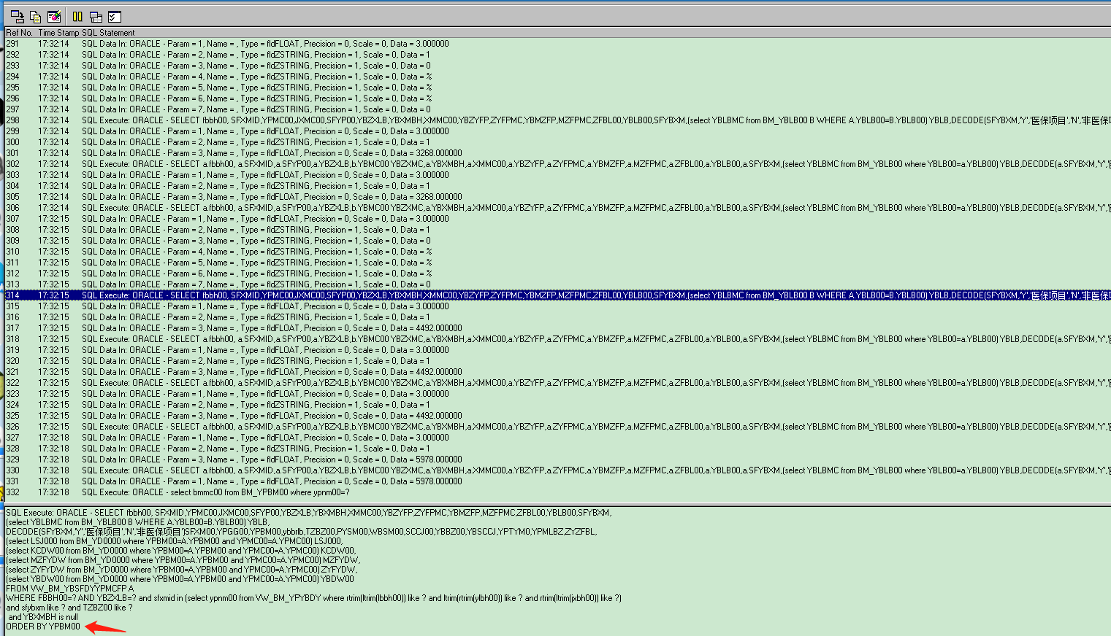Viewport: 1111px width, 636px height.
Task: Select SQL Execute row number 326
Action: (558, 427)
